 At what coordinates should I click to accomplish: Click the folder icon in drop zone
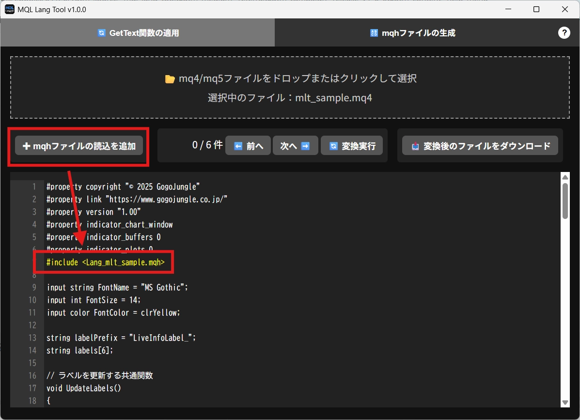170,79
